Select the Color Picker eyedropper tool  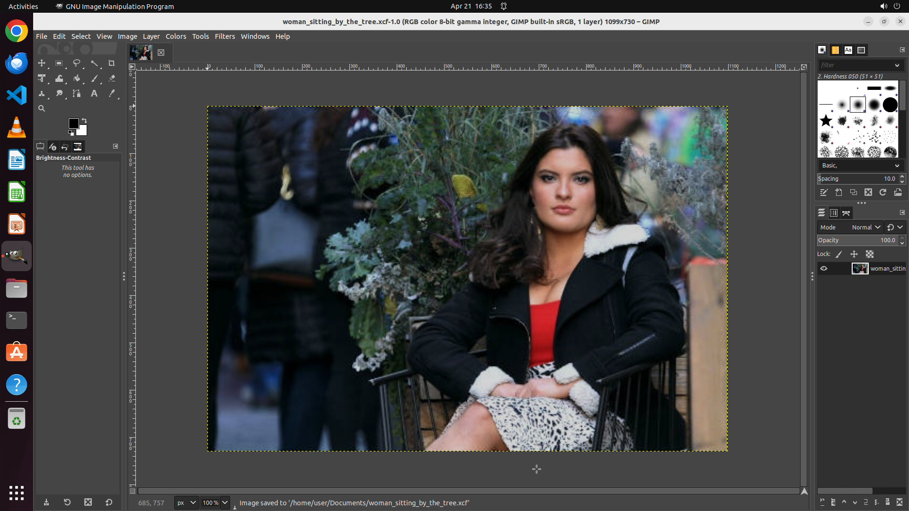(x=112, y=94)
